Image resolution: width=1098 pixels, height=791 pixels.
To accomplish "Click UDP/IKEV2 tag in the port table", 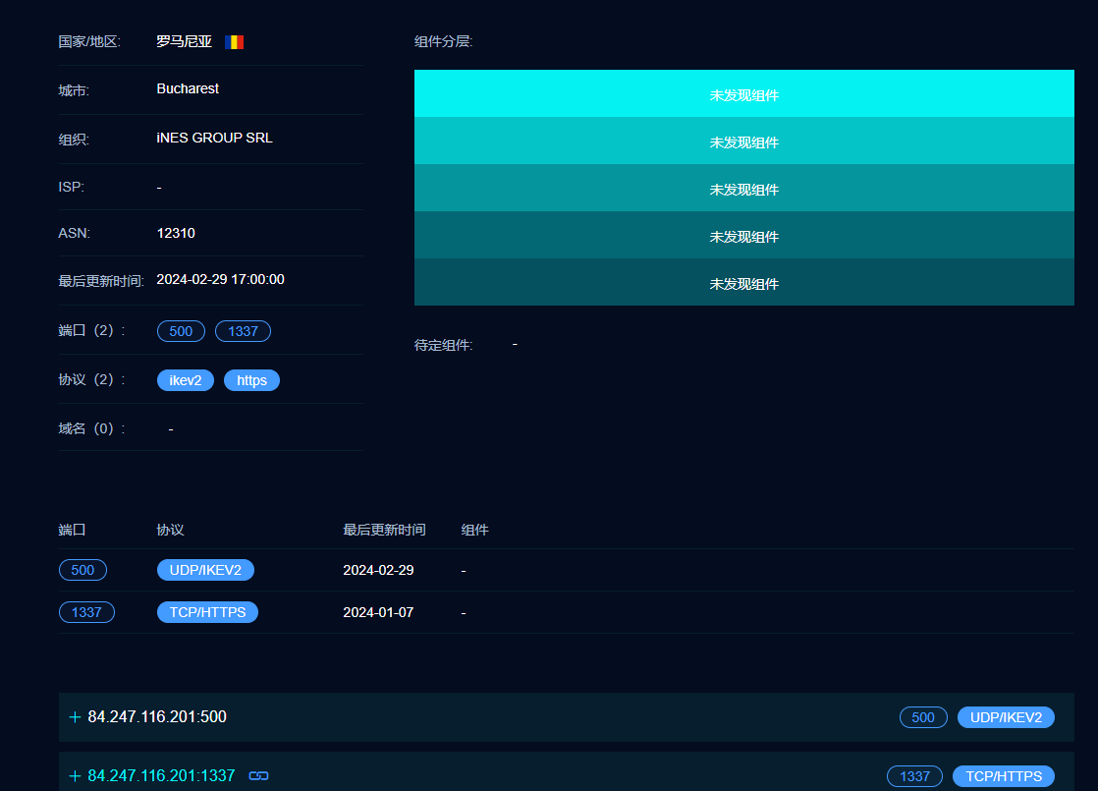I will point(205,570).
